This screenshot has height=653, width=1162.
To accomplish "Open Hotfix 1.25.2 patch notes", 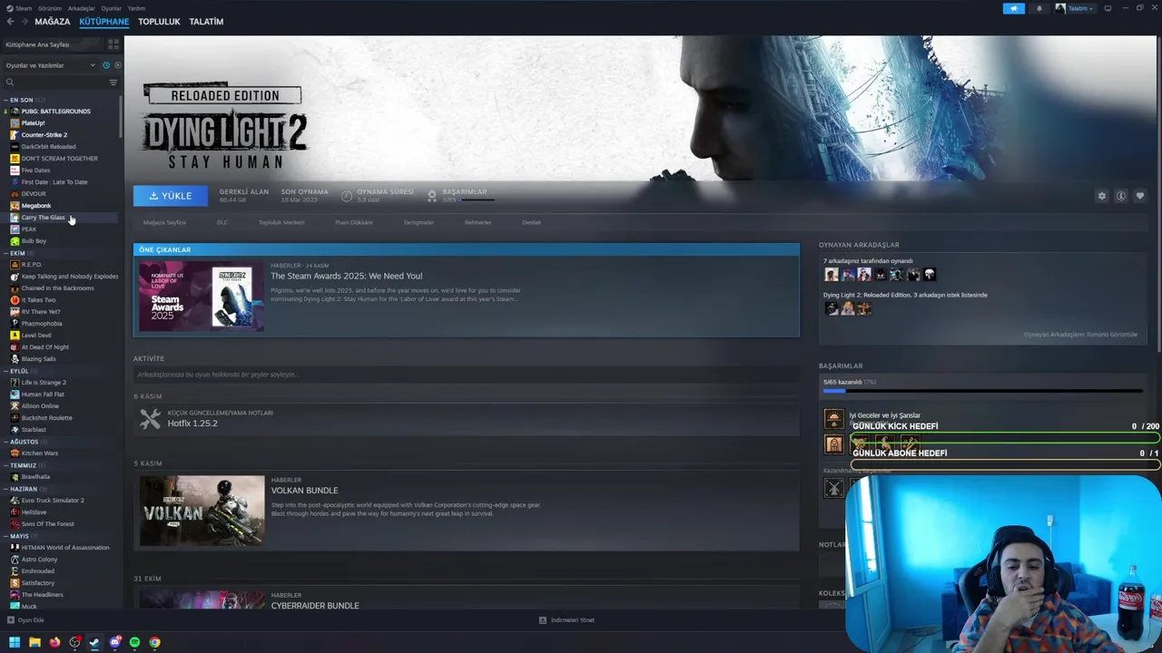I will pos(192,424).
